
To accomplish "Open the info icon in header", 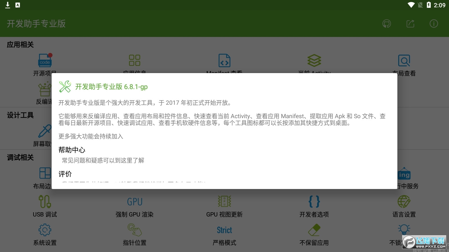I will pyautogui.click(x=434, y=24).
